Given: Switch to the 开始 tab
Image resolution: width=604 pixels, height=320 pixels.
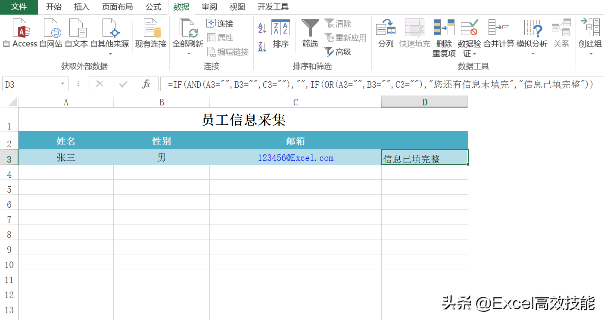Looking at the screenshot, I should 54,7.
